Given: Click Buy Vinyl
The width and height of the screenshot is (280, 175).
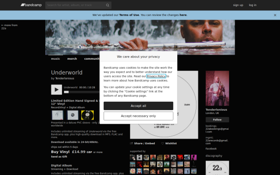Looking at the screenshot, I should tap(60, 152).
